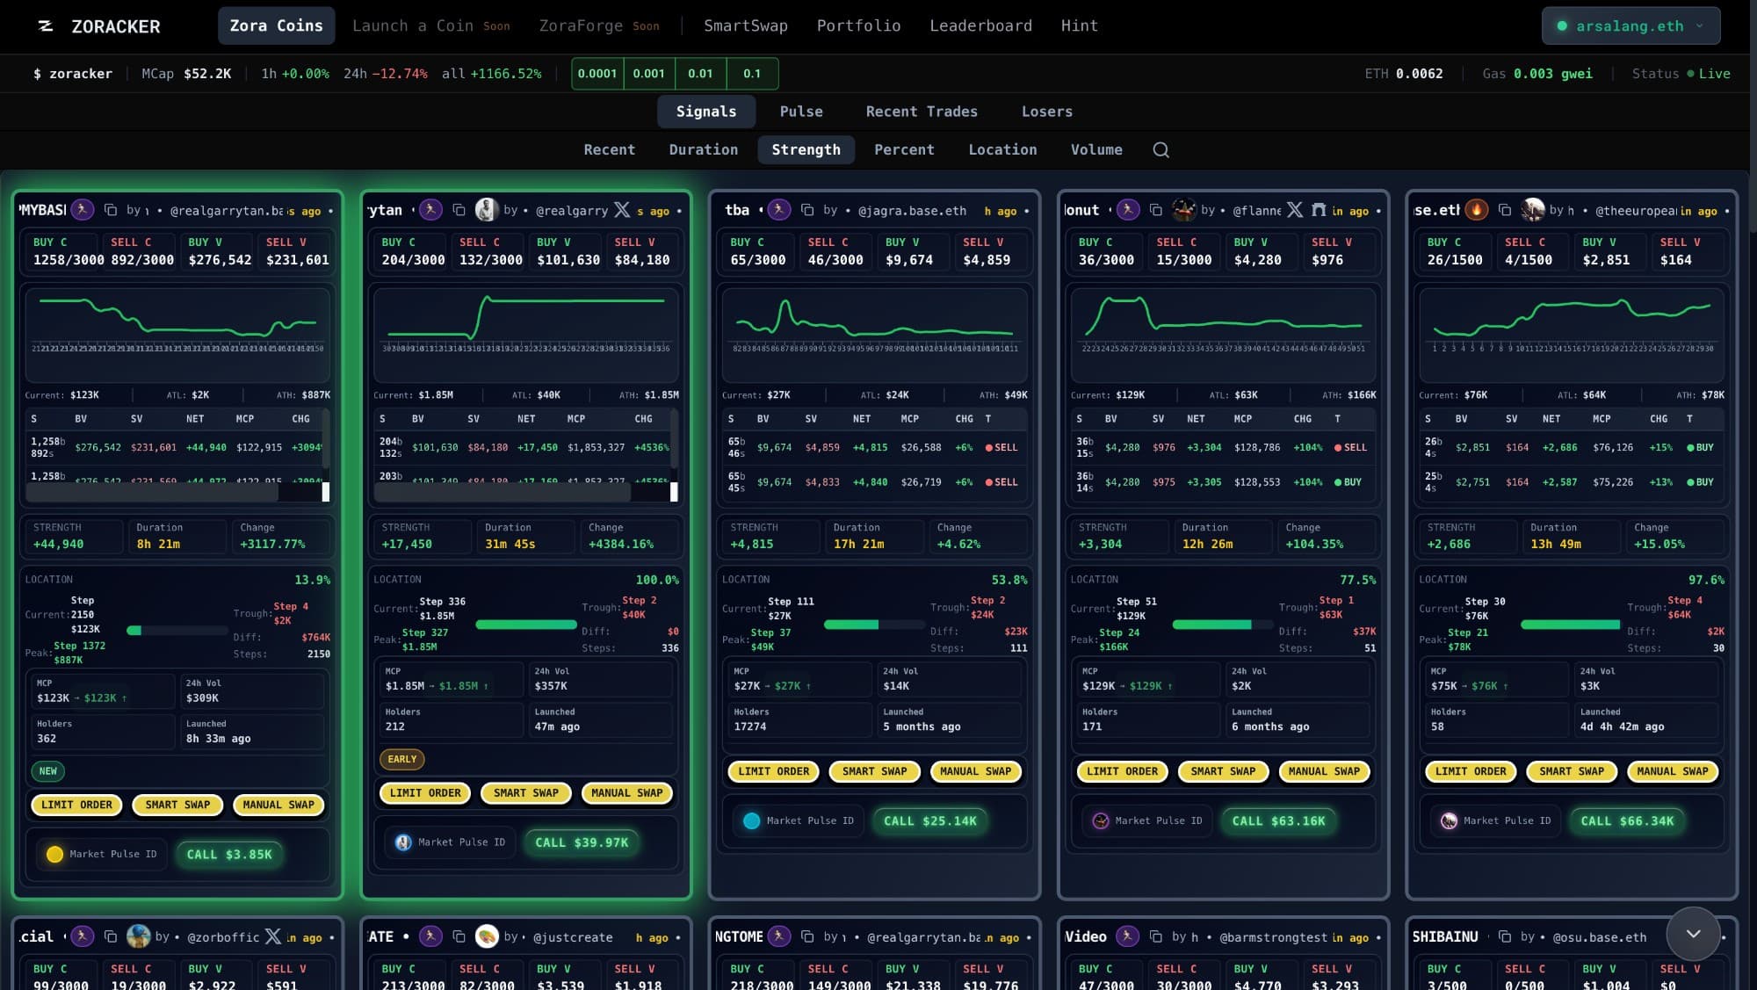Click the tba card location progress bar
Screen dimensions: 1757x990
pyautogui.click(x=874, y=625)
